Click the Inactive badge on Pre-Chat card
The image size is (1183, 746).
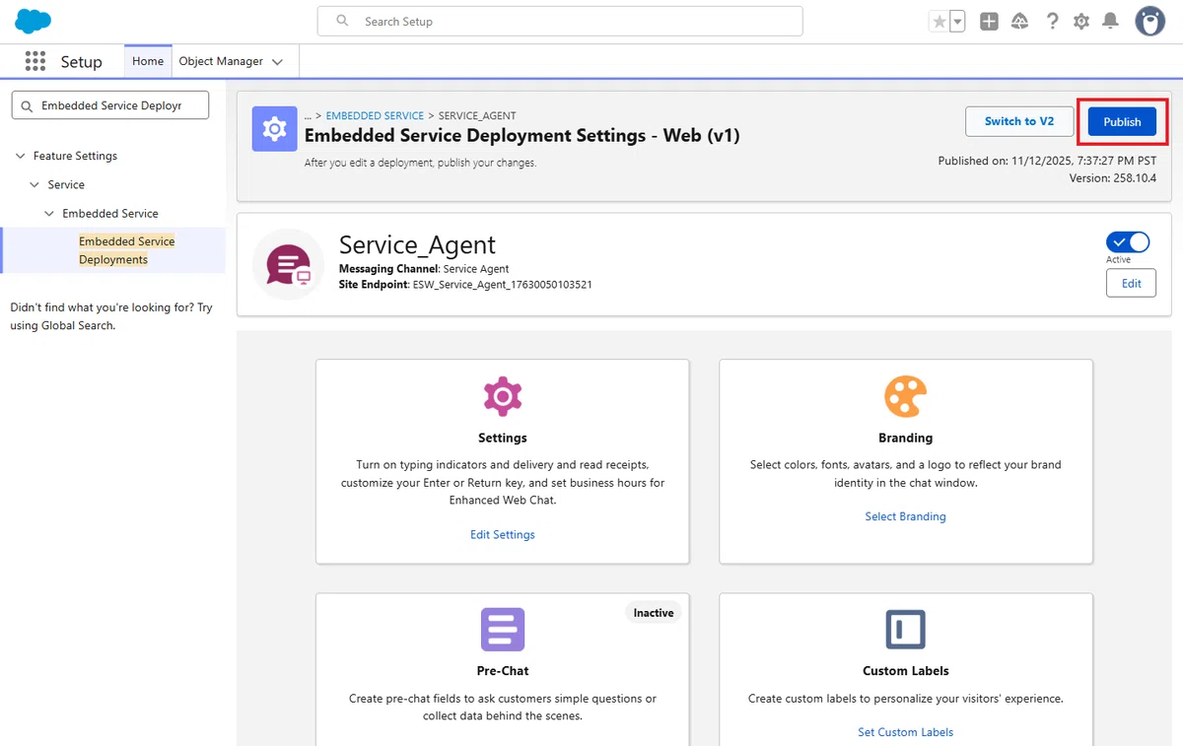(654, 613)
